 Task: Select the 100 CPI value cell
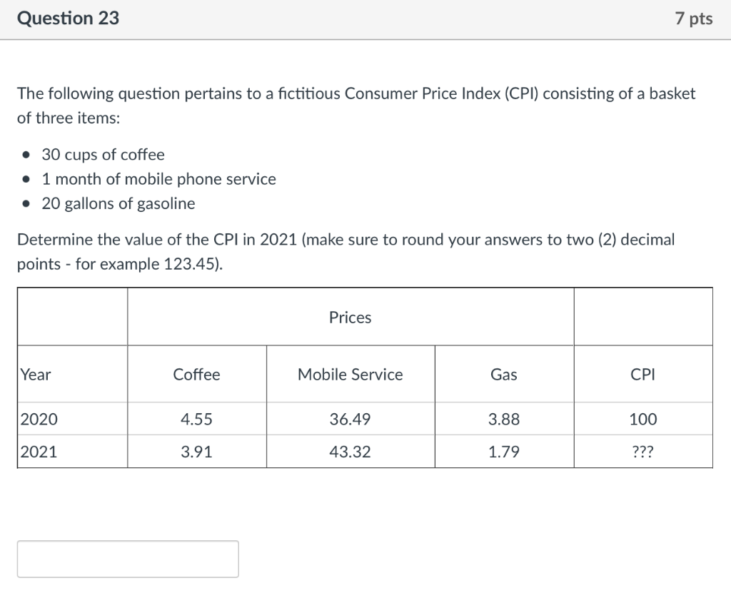(642, 420)
